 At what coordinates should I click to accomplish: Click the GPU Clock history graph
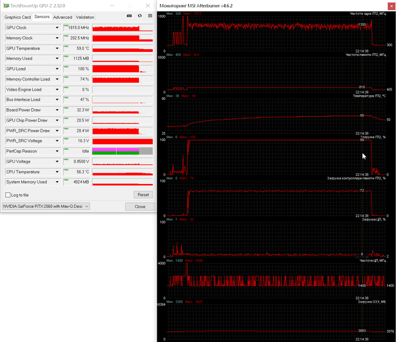[123, 27]
